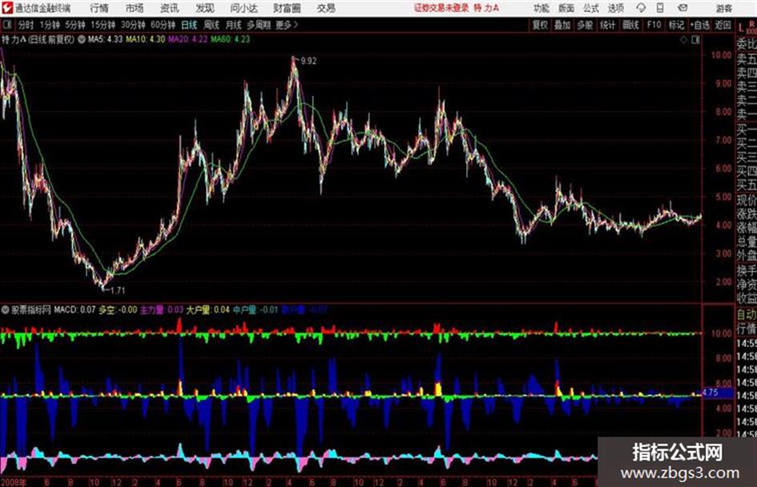This screenshot has width=757, height=487.
Task: Open the 财富圈 menu
Action: tap(287, 8)
